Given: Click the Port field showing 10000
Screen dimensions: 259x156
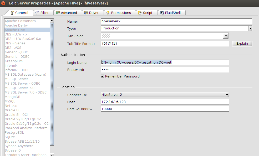Looking at the screenshot, I should pyautogui.click(x=165, y=109).
